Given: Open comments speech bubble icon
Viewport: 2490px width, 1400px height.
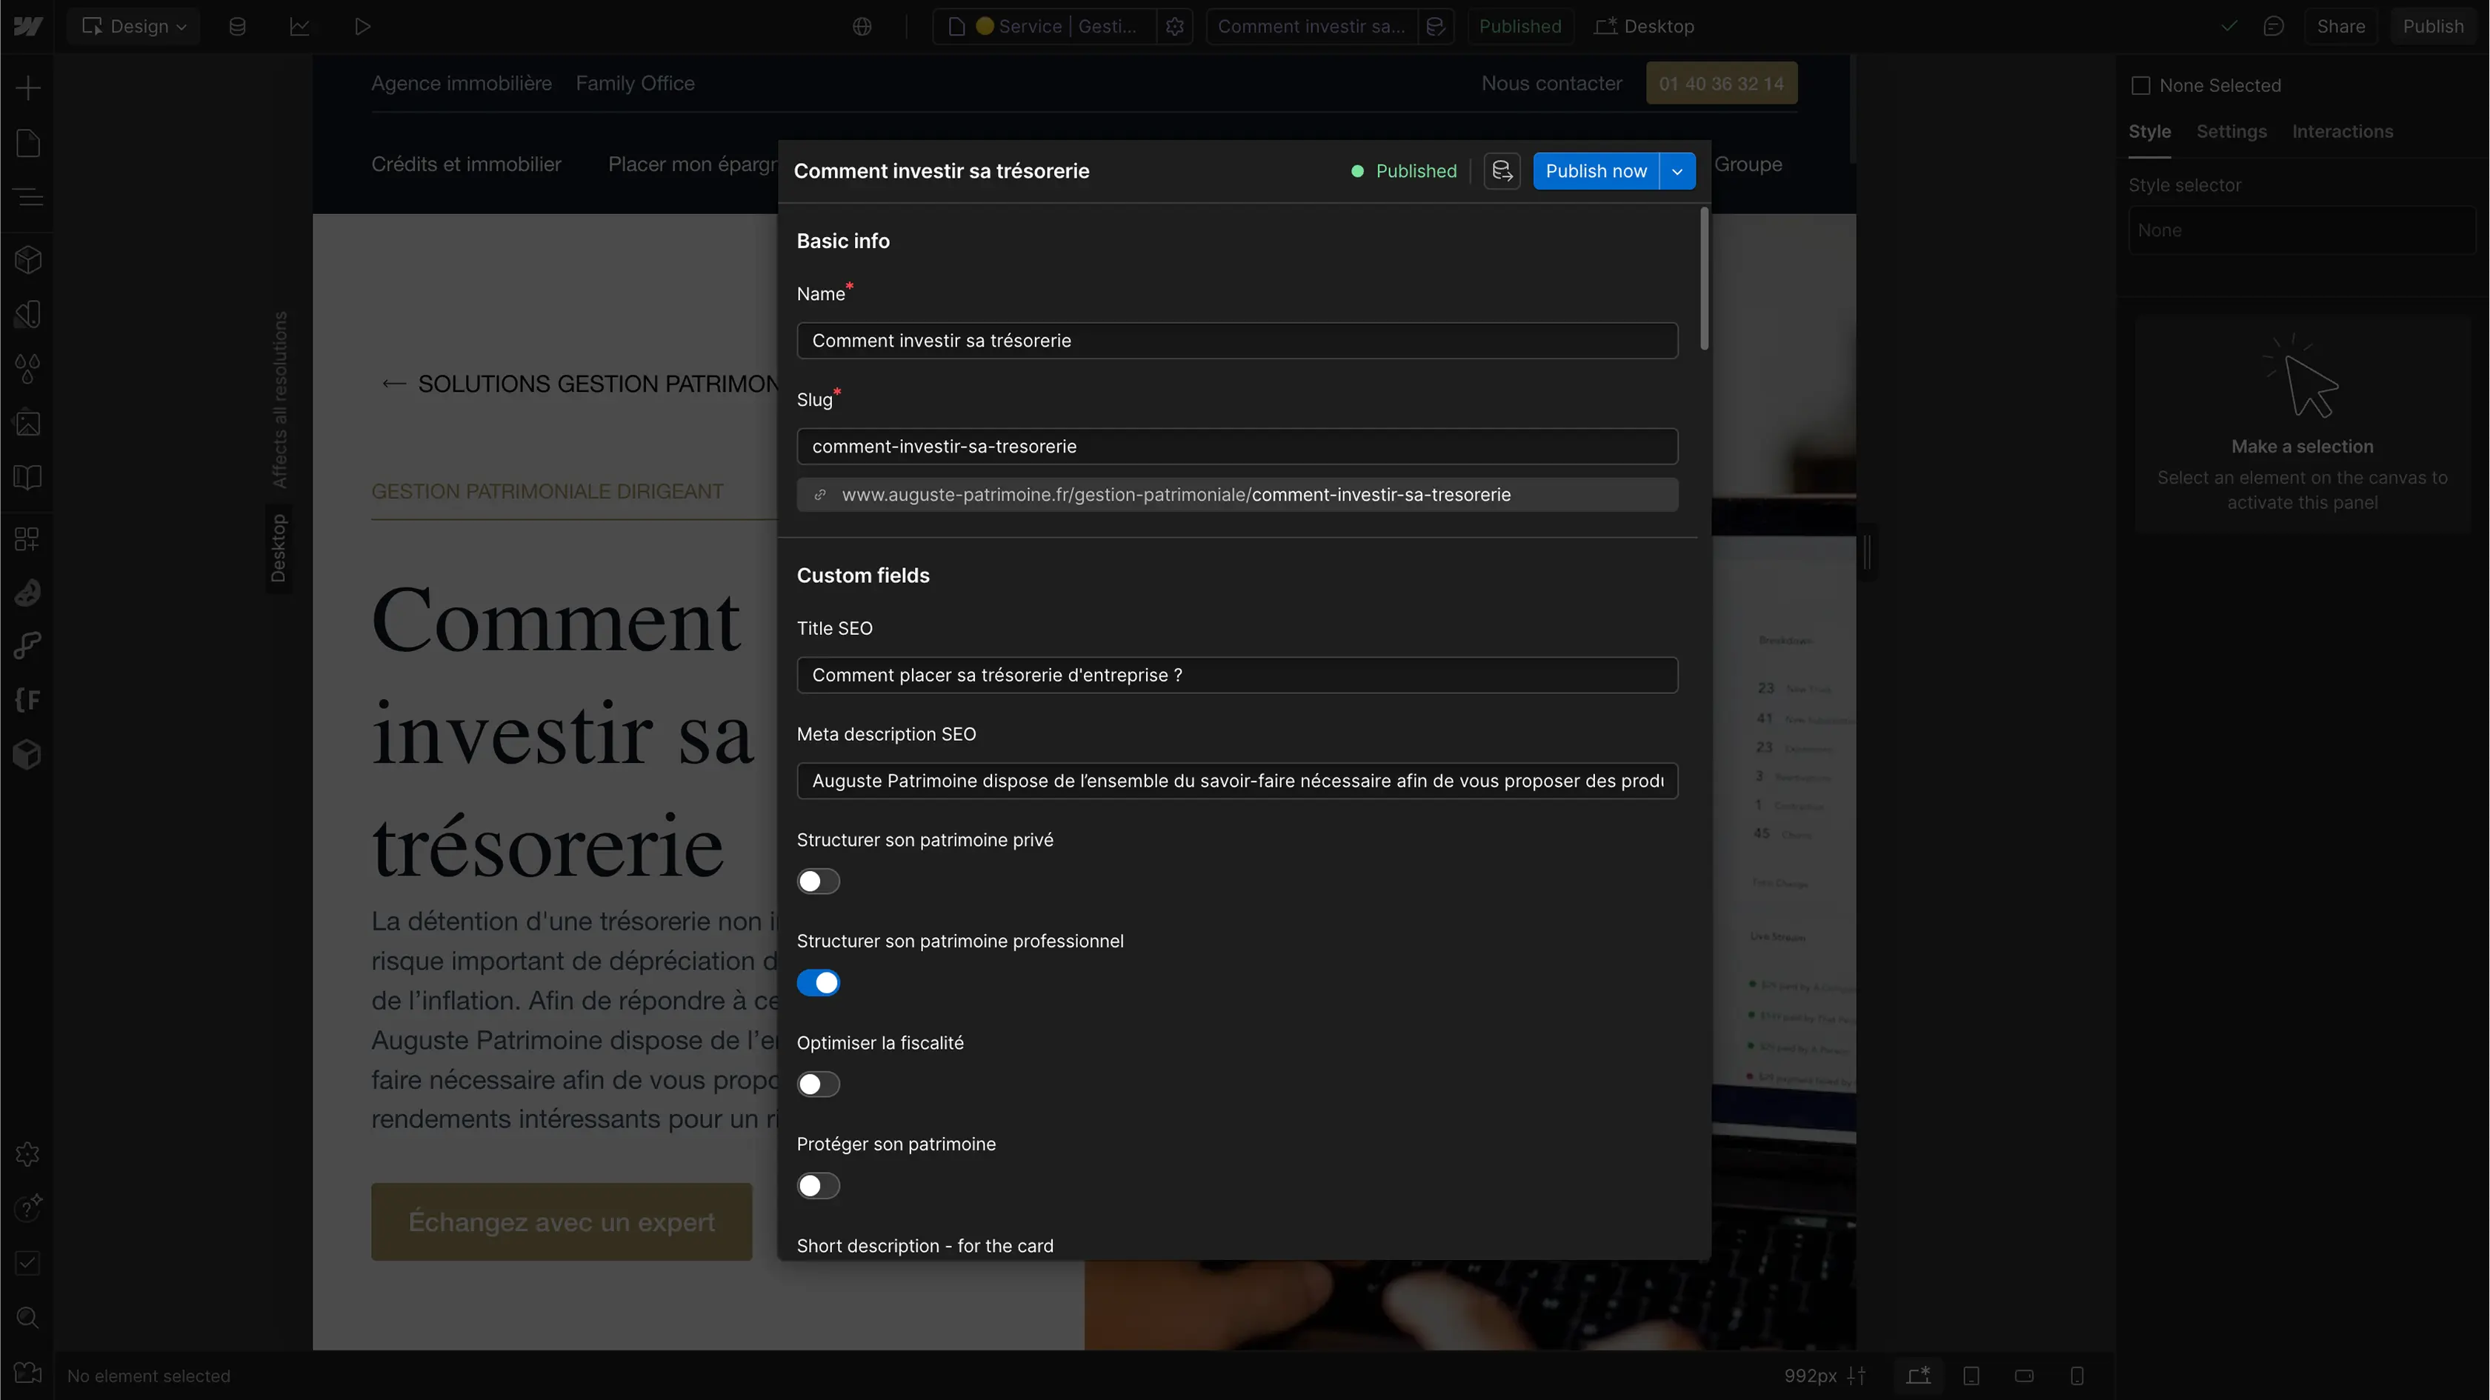Looking at the screenshot, I should tap(2274, 26).
